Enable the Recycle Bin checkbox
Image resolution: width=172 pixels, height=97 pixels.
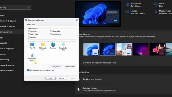(x=51, y=31)
